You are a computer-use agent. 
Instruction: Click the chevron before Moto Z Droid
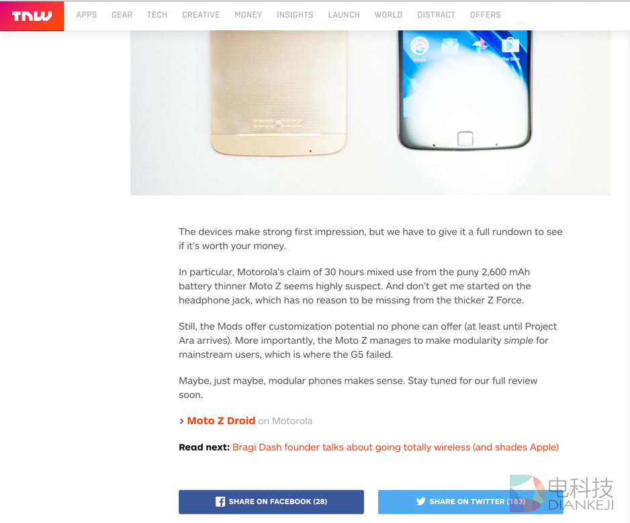[x=181, y=421]
